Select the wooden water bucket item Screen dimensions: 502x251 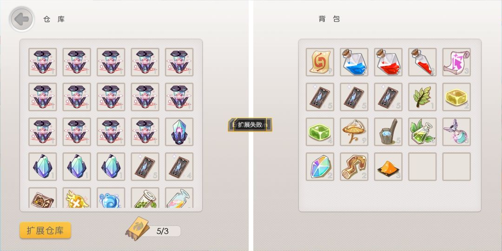[x=388, y=132]
